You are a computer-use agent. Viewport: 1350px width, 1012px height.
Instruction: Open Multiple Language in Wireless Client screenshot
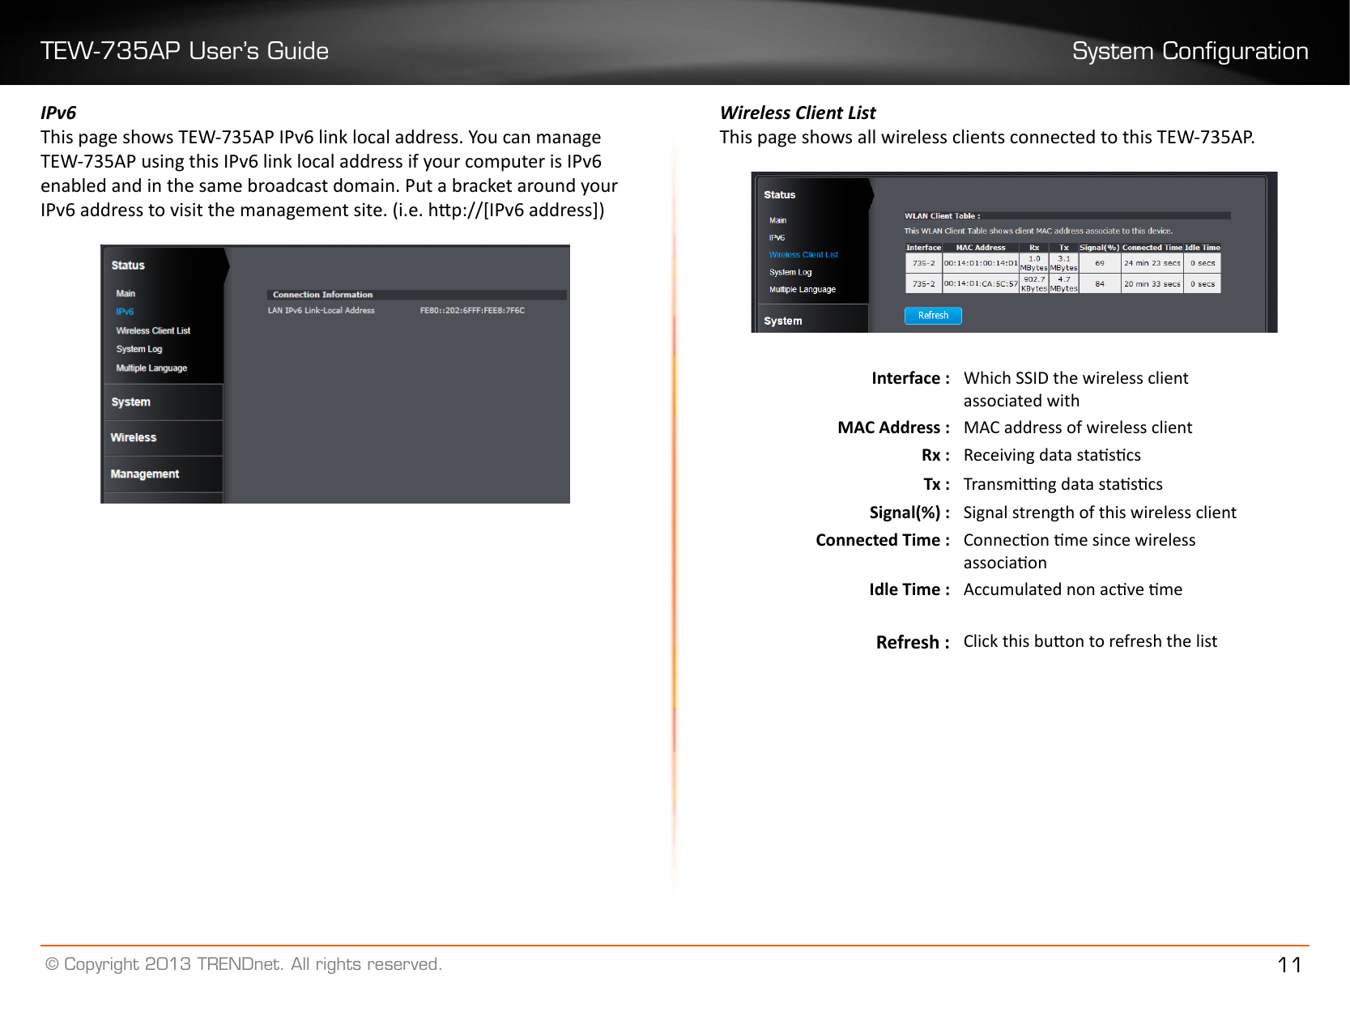pyautogui.click(x=803, y=289)
